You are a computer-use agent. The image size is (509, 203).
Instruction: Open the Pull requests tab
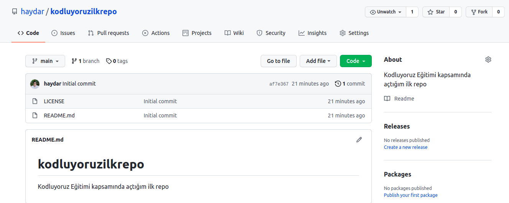(x=108, y=33)
